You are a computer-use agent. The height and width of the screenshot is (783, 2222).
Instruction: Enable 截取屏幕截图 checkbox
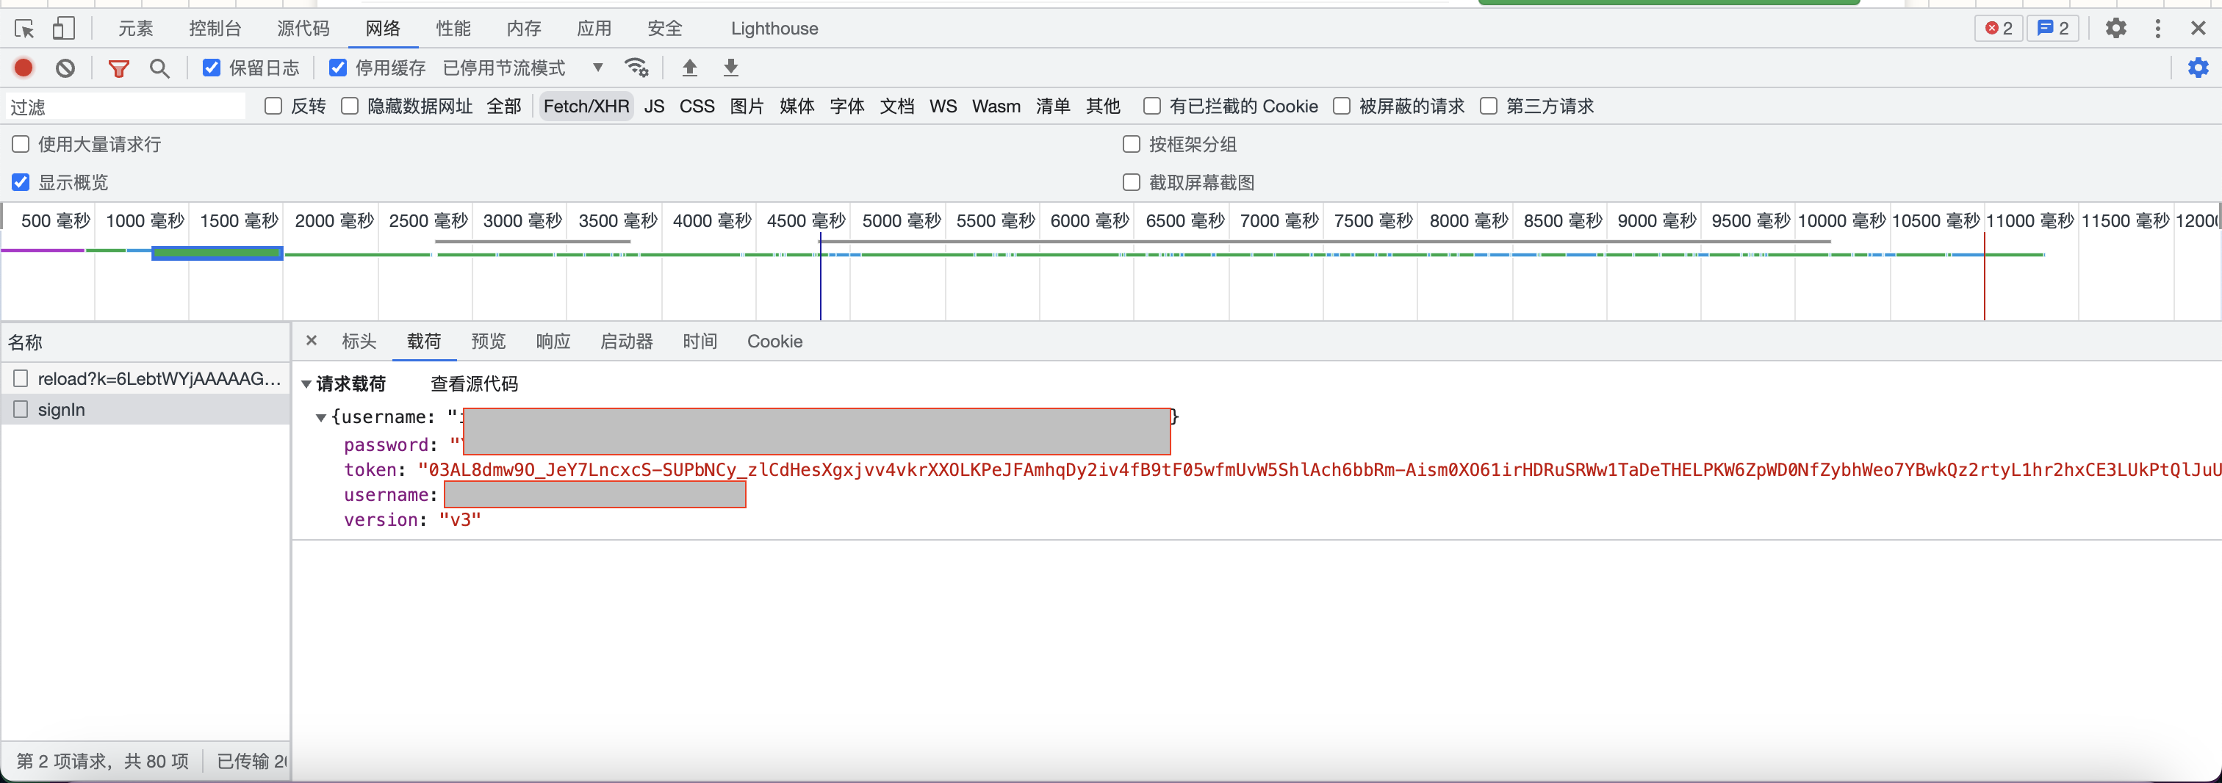click(x=1132, y=182)
